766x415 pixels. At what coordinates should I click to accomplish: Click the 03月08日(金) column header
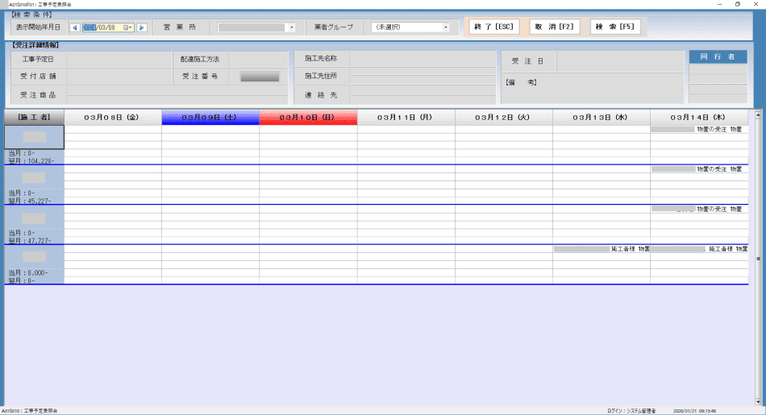[112, 118]
